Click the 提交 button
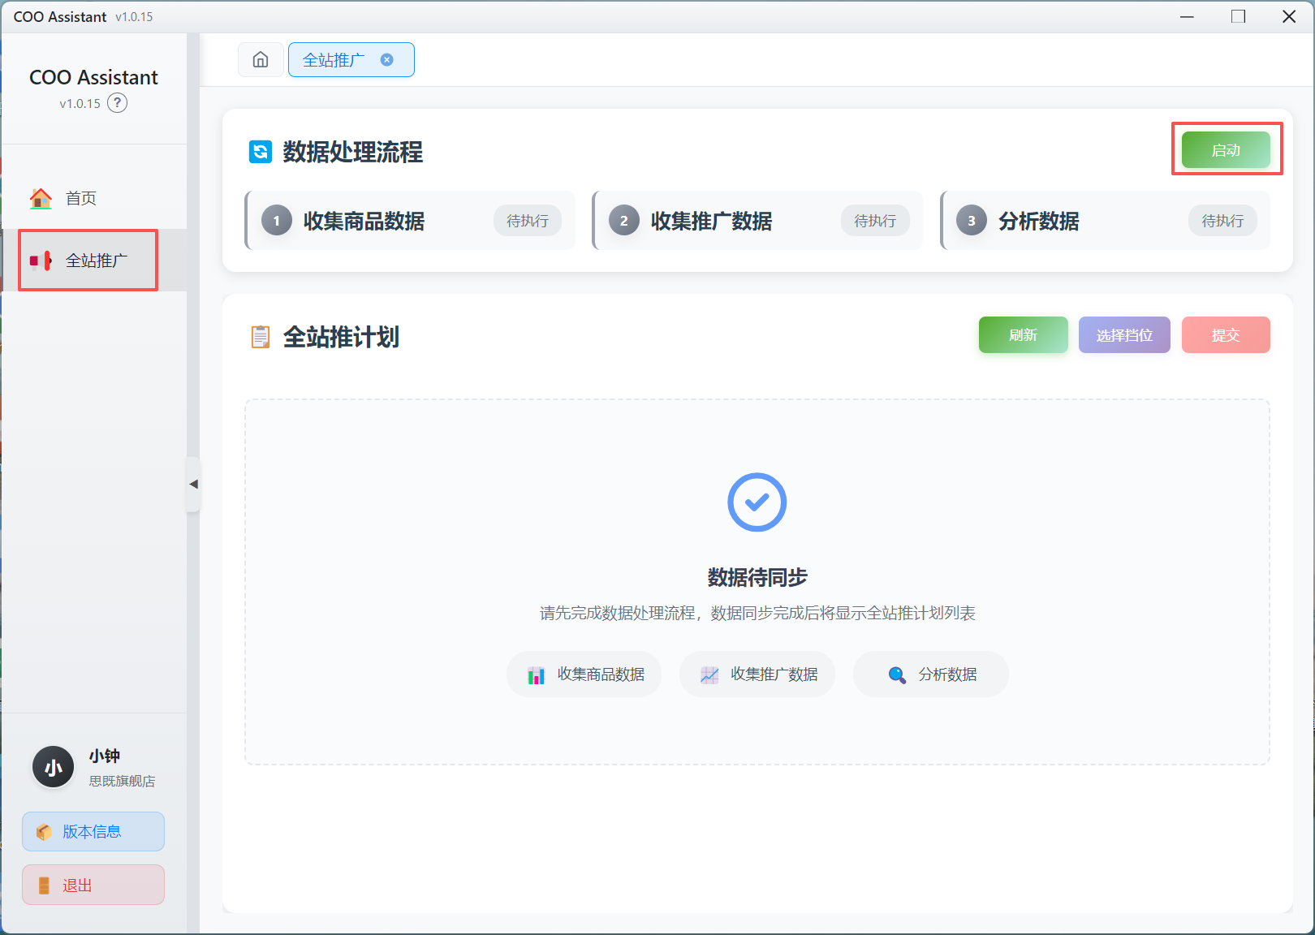Image resolution: width=1315 pixels, height=935 pixels. (1226, 334)
